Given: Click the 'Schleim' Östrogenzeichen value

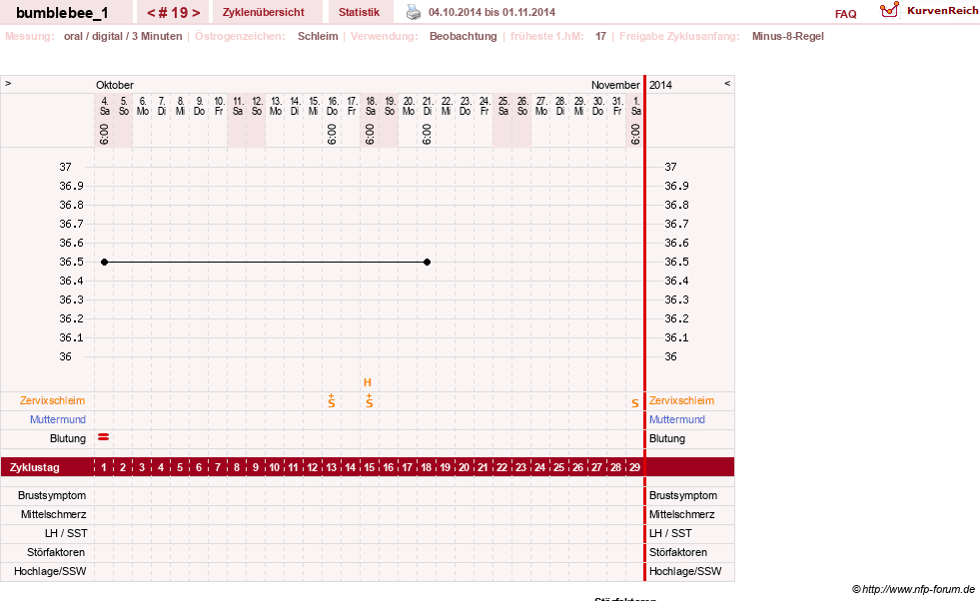Looking at the screenshot, I should pyautogui.click(x=318, y=36).
